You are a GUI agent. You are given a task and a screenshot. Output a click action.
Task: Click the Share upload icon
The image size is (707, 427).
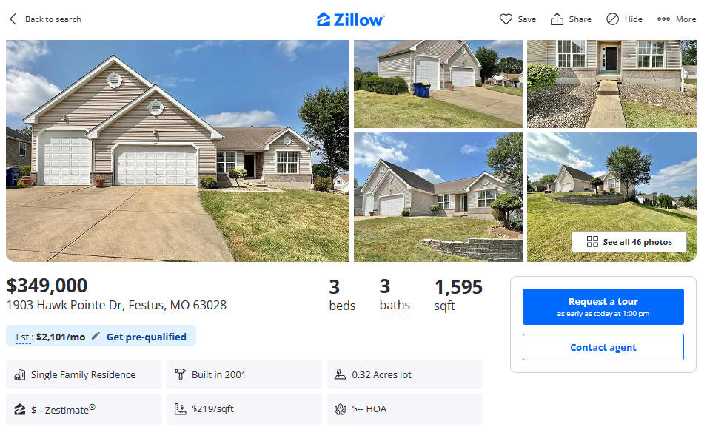coord(557,19)
